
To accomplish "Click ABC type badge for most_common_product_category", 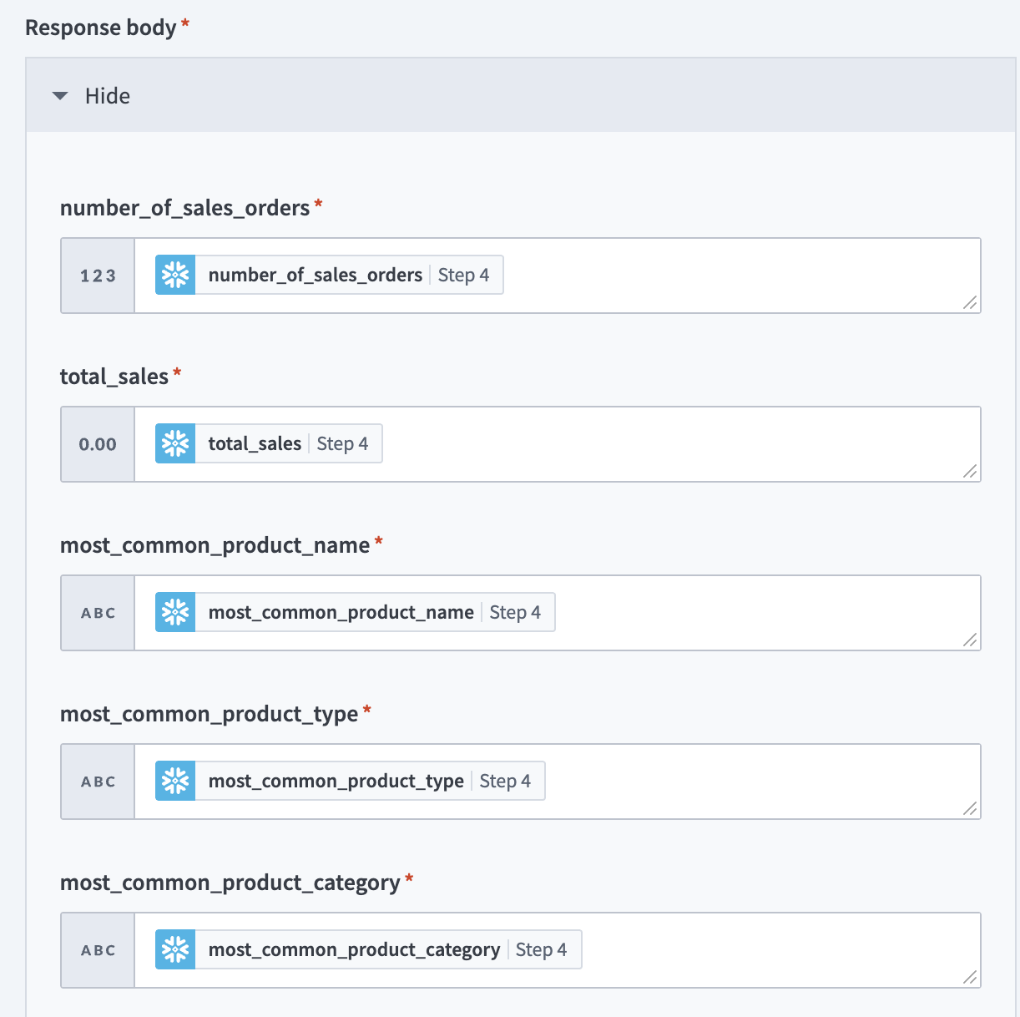I will click(98, 950).
